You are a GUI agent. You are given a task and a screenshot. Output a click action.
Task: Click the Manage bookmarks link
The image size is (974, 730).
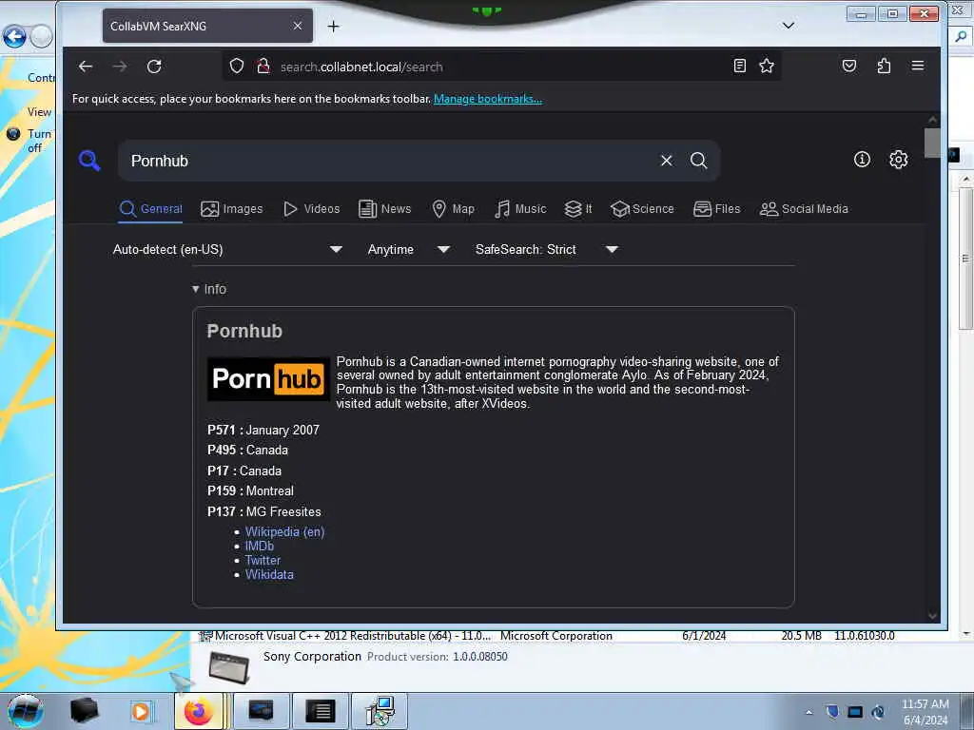coord(488,99)
